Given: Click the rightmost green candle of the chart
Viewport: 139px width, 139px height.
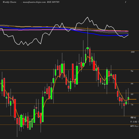Looking at the screenshot, I should tap(128, 98).
